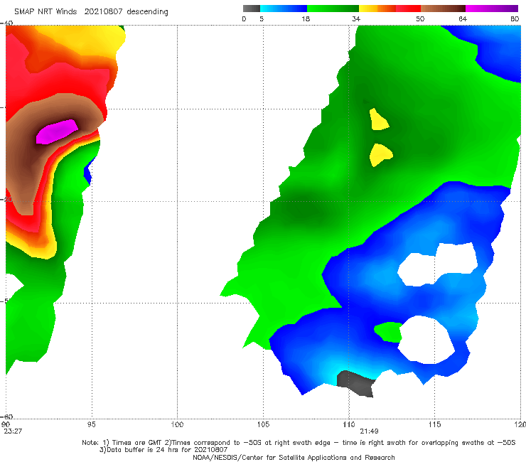Click the small green island in blue region
The width and height of the screenshot is (526, 462).
pos(388,332)
